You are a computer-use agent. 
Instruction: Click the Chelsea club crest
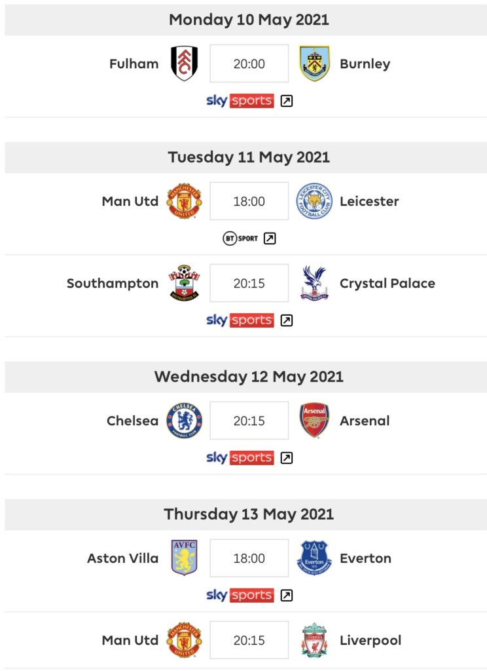click(x=185, y=421)
